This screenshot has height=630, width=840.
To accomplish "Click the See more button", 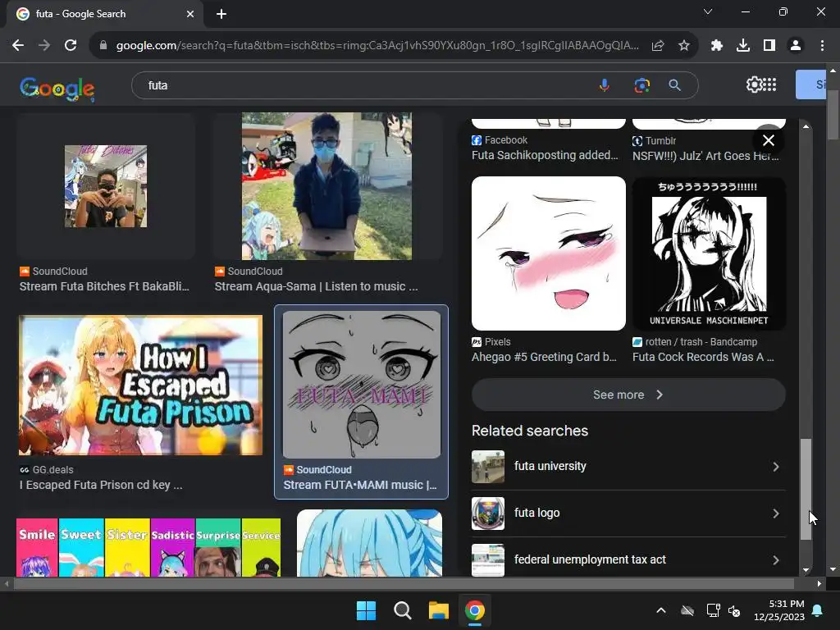I will click(x=628, y=395).
